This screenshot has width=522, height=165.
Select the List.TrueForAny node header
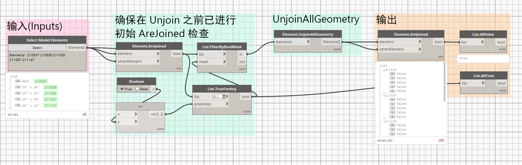[x=222, y=89]
